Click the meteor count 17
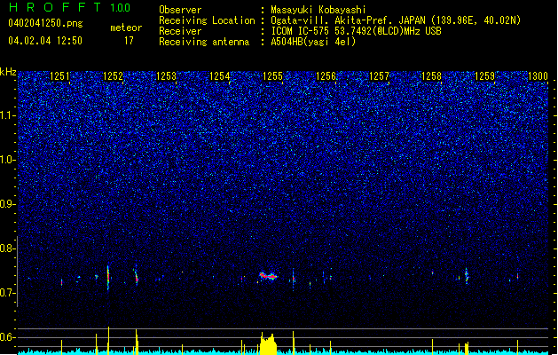This screenshot has height=355, width=558. click(x=129, y=41)
